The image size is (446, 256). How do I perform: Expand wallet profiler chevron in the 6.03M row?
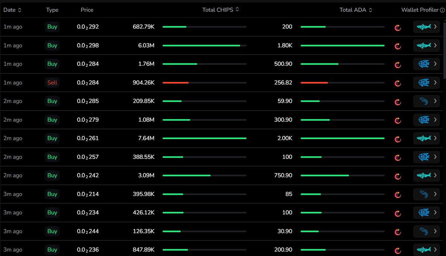click(x=436, y=45)
